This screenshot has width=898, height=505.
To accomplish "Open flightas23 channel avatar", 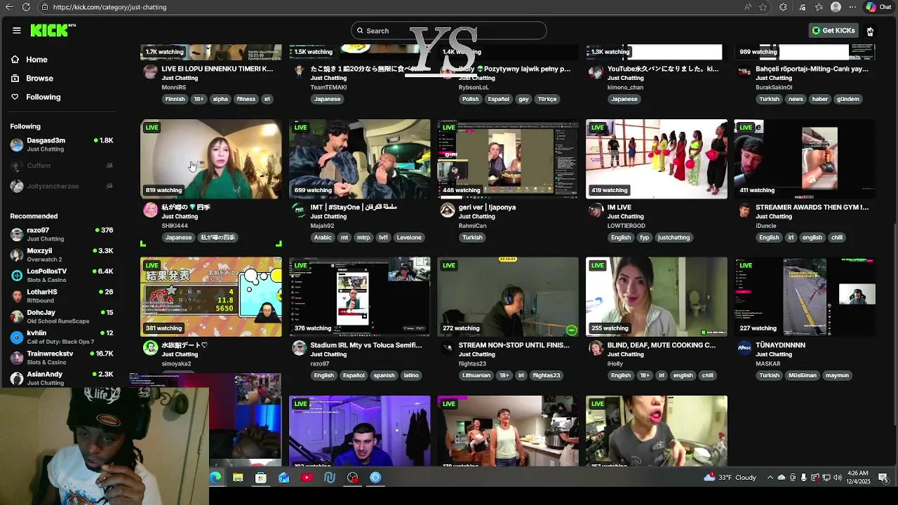I will point(447,349).
